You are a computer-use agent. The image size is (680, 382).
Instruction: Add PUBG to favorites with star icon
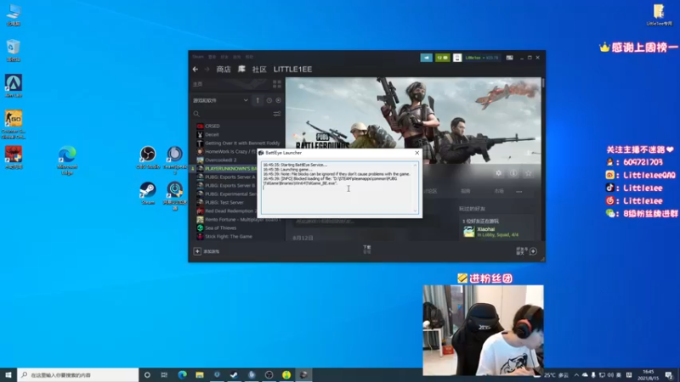[x=528, y=173]
